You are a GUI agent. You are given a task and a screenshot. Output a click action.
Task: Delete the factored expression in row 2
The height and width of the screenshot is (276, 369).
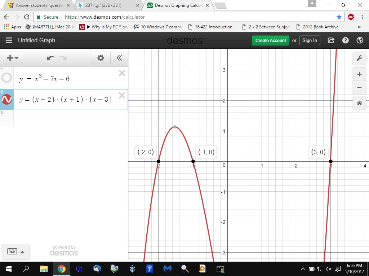[122, 95]
